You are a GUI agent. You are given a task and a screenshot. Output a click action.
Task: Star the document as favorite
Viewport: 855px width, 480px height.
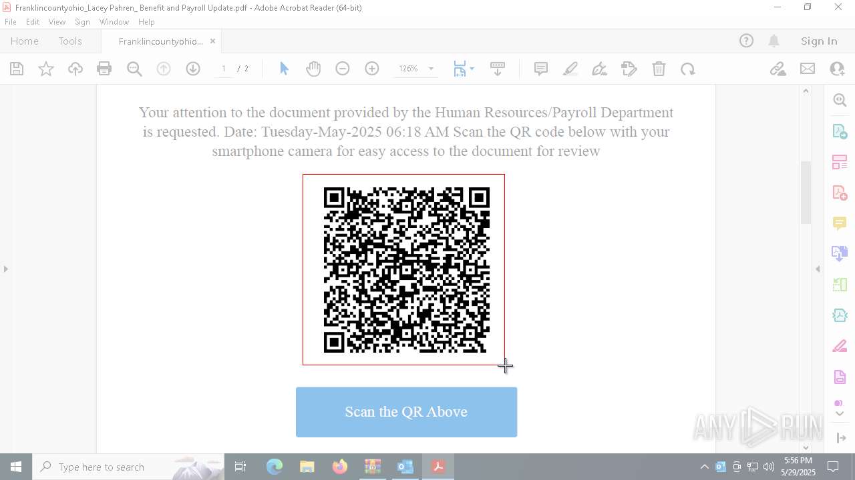point(46,69)
